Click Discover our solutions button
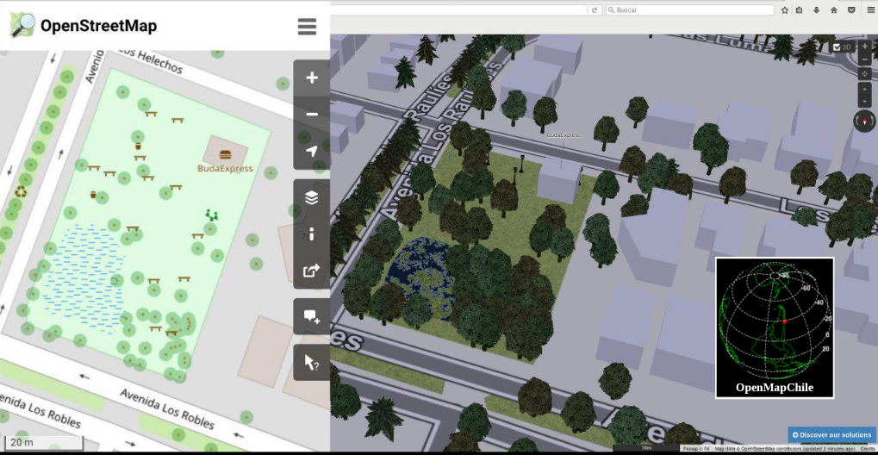878x455 pixels. pyautogui.click(x=831, y=434)
